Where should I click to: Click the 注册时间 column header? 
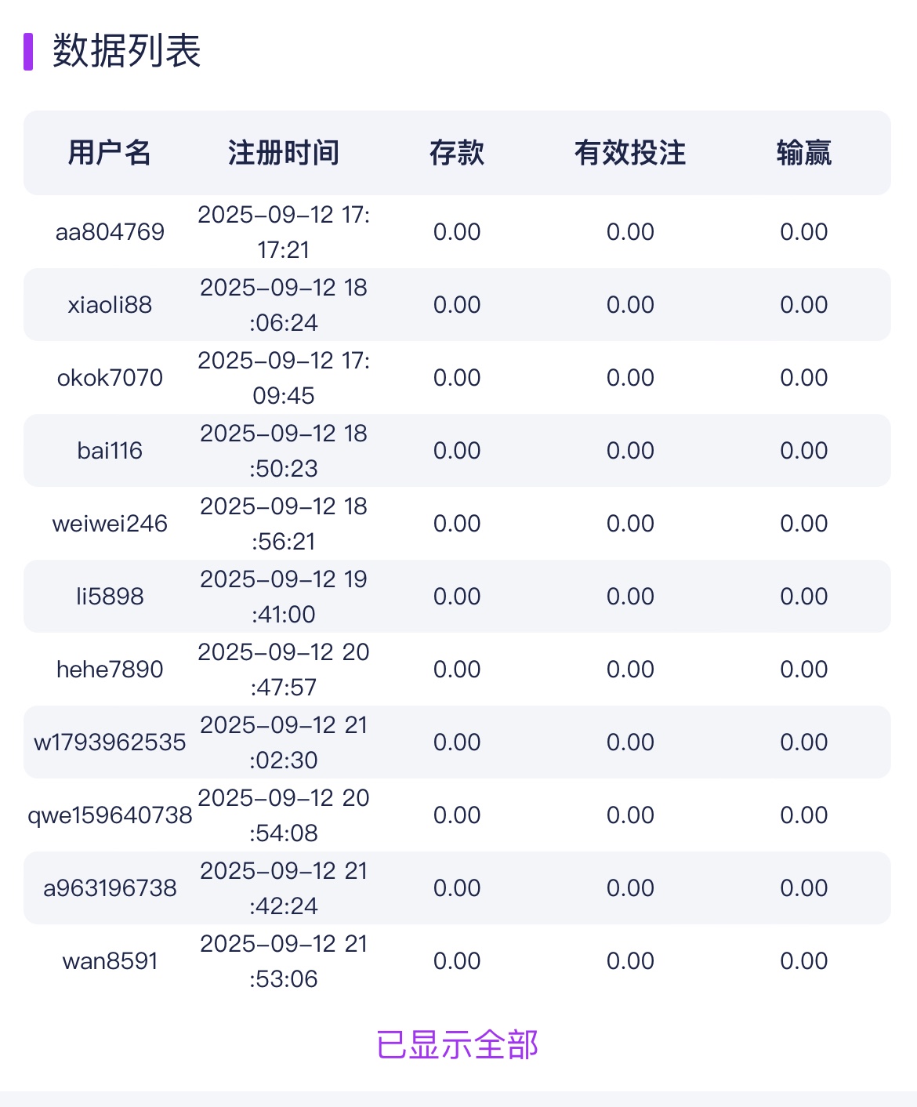coord(283,153)
